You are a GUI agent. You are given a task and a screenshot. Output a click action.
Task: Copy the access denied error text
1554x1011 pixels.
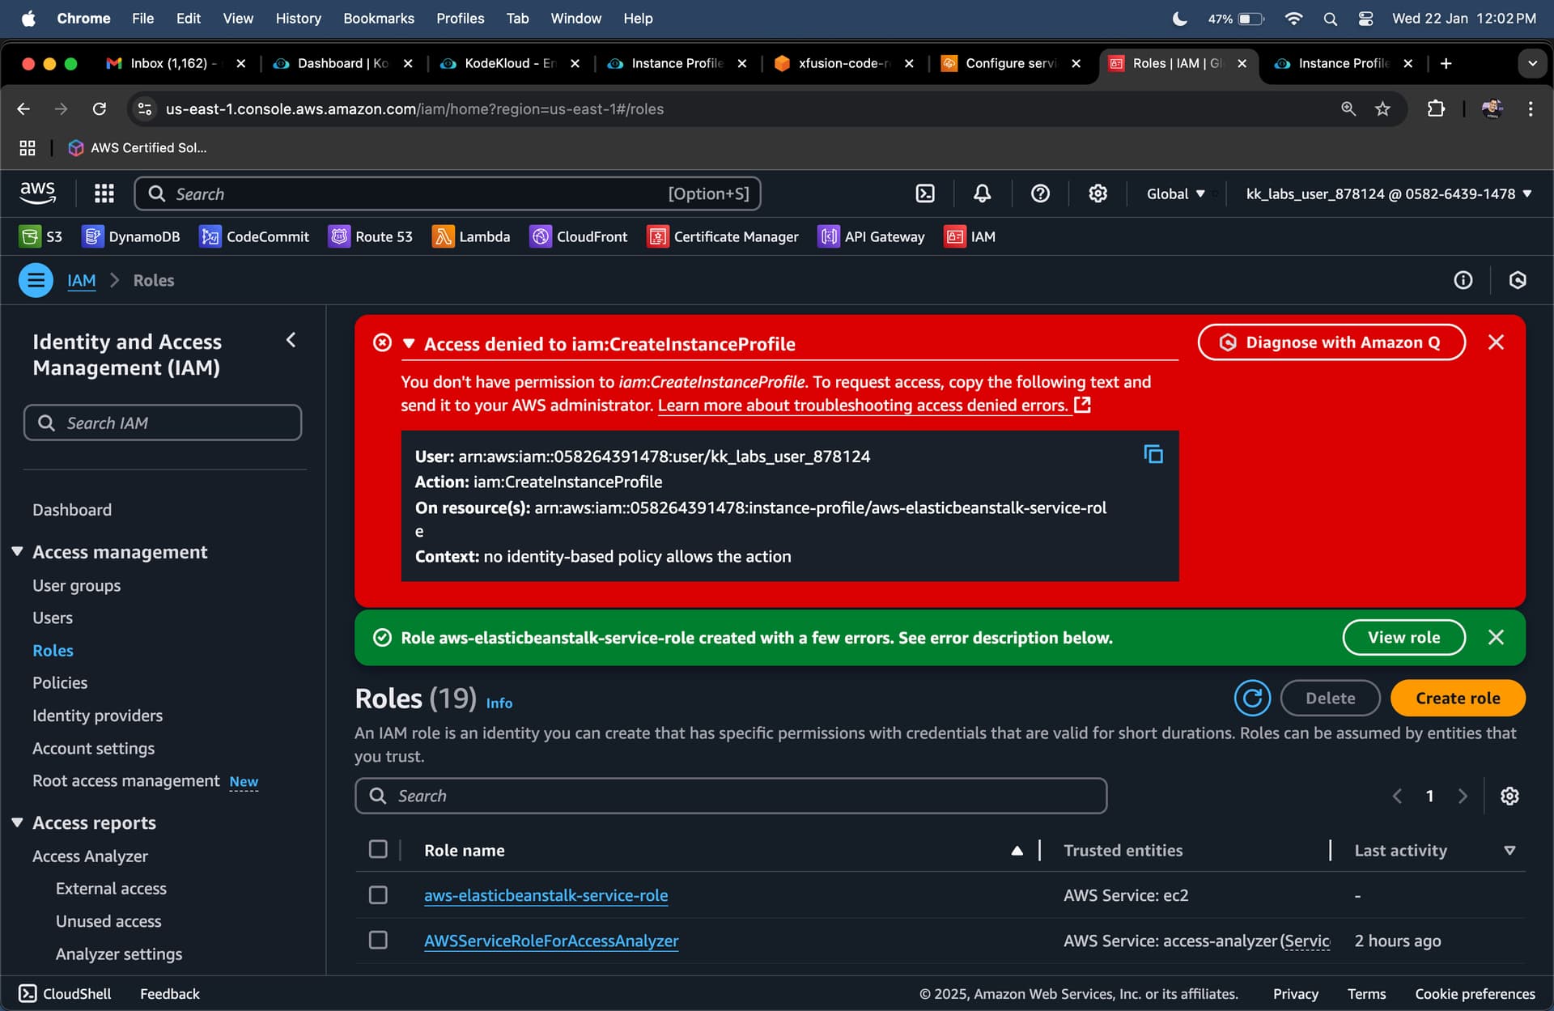click(x=1153, y=455)
